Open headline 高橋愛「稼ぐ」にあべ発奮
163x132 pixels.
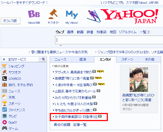[x=72, y=78]
